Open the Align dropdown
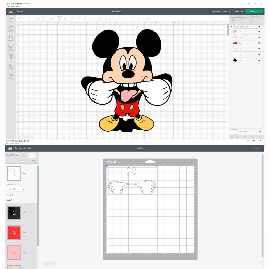This screenshot has height=269, width=269. [73, 19]
